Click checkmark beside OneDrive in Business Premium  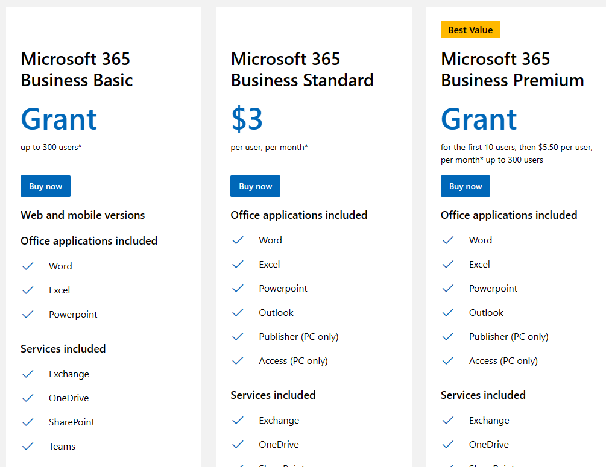coord(447,444)
